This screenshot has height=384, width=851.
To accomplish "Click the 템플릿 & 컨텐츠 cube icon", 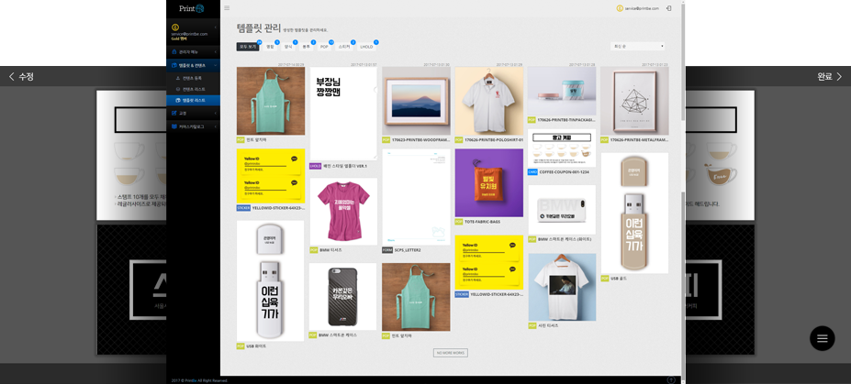I will [x=174, y=65].
